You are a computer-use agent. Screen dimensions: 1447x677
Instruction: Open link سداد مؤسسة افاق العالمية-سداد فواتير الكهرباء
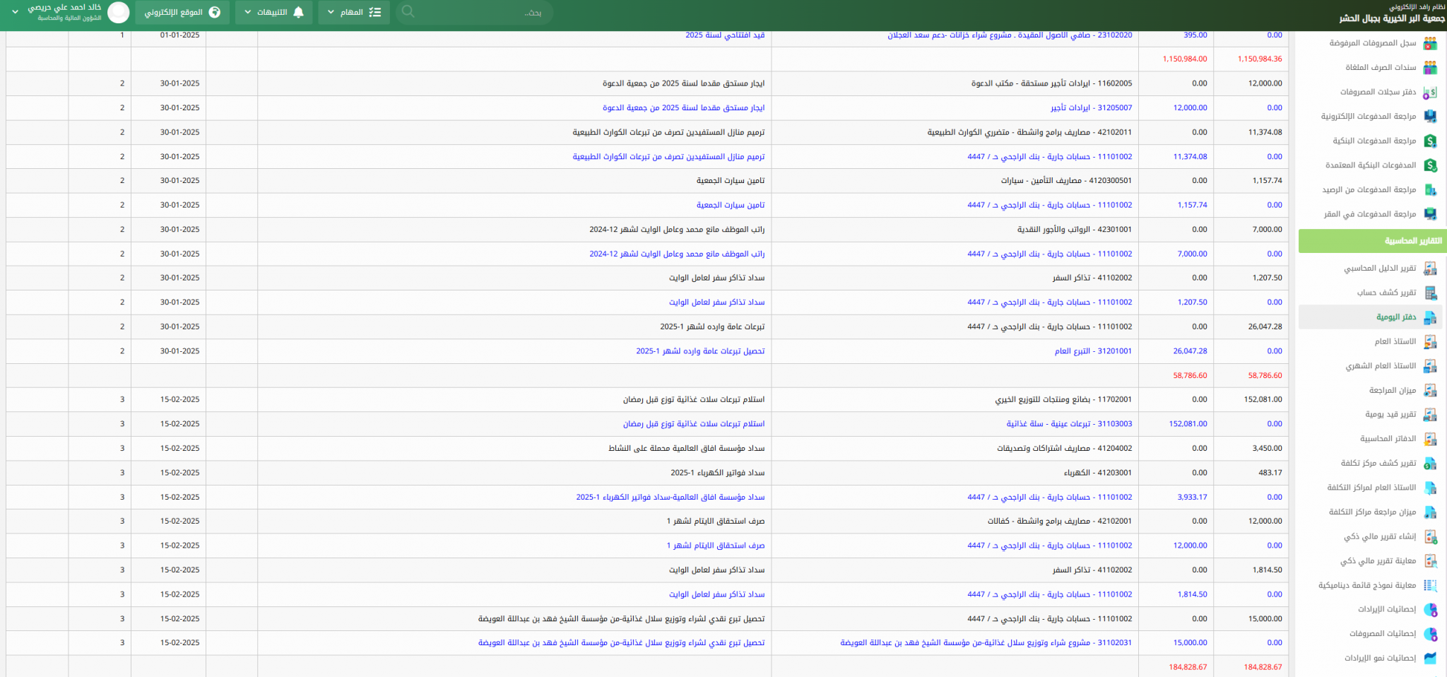coord(670,497)
